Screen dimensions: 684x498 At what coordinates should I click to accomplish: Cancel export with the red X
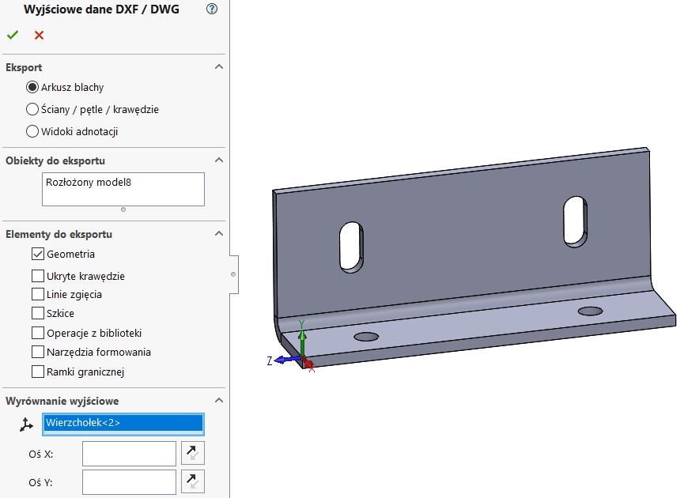[x=39, y=36]
